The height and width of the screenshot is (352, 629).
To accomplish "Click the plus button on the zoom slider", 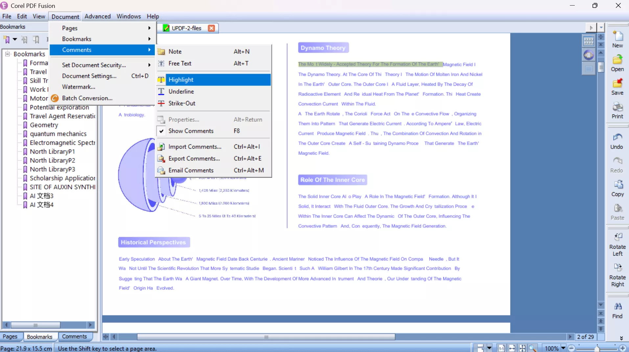I will [623, 348].
